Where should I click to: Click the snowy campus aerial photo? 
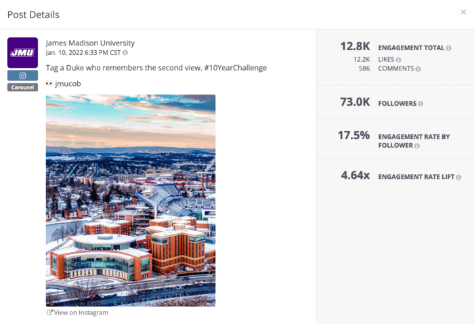tap(131, 200)
